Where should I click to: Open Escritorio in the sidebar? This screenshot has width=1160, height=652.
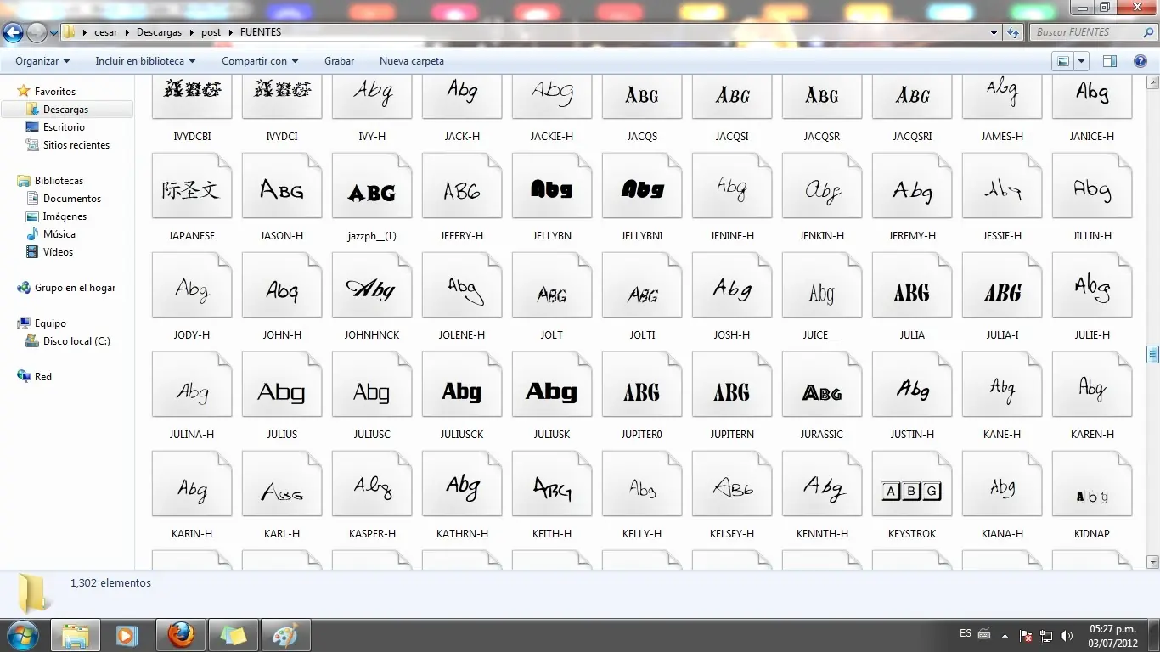64,127
